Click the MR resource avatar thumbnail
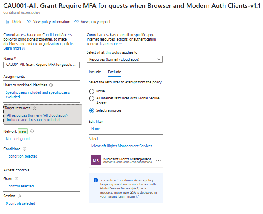This screenshot has height=214, width=263. tap(96, 160)
